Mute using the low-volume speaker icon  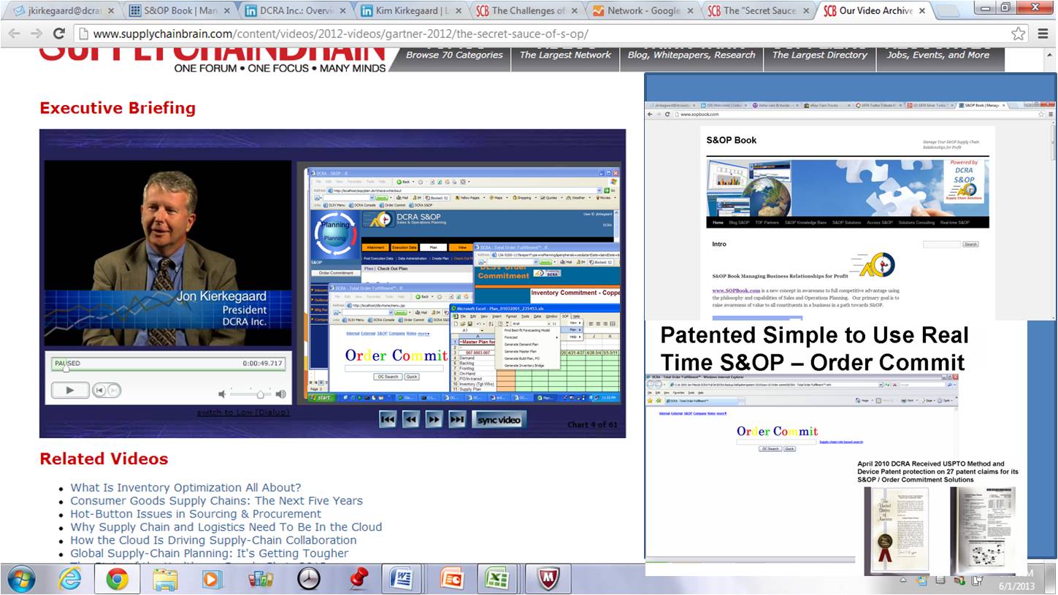point(223,394)
